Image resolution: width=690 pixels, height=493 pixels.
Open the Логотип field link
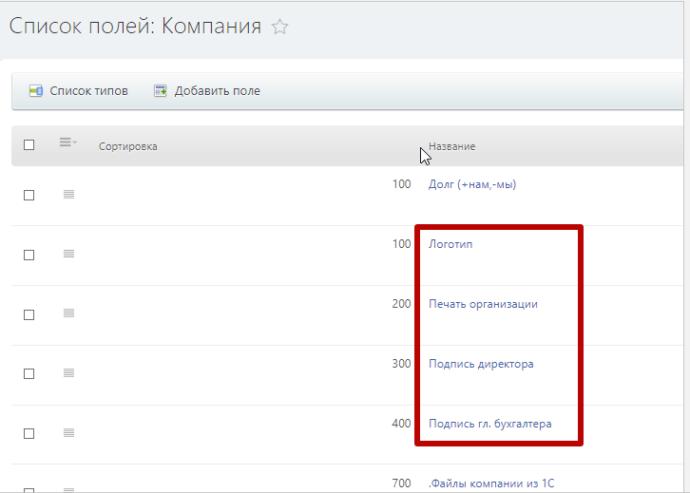pos(450,244)
